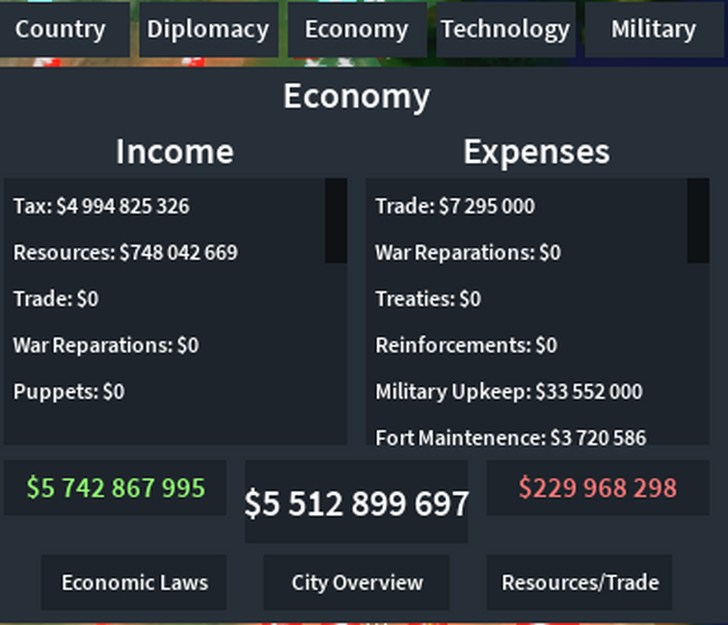Image resolution: width=728 pixels, height=625 pixels.
Task: Click the Puppets income row
Action: 68,391
